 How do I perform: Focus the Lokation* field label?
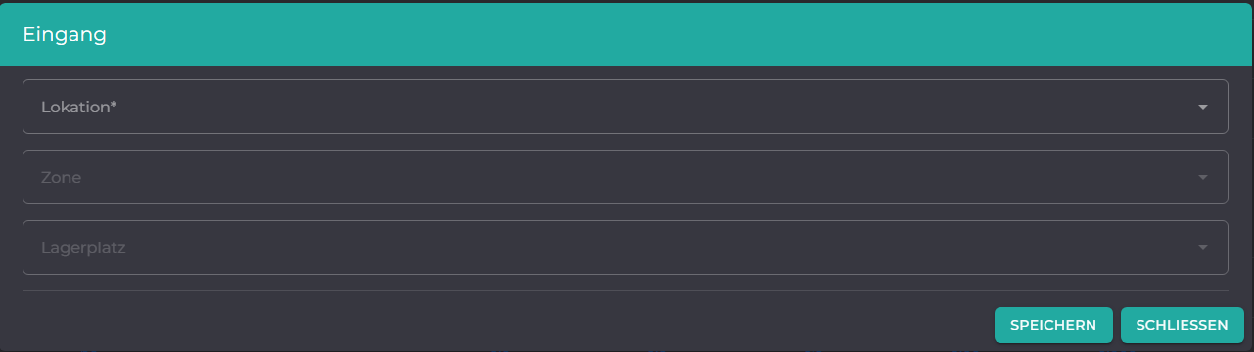(x=79, y=107)
